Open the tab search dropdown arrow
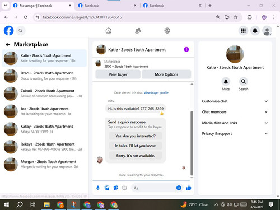The width and height of the screenshot is (280, 210). click(6, 6)
